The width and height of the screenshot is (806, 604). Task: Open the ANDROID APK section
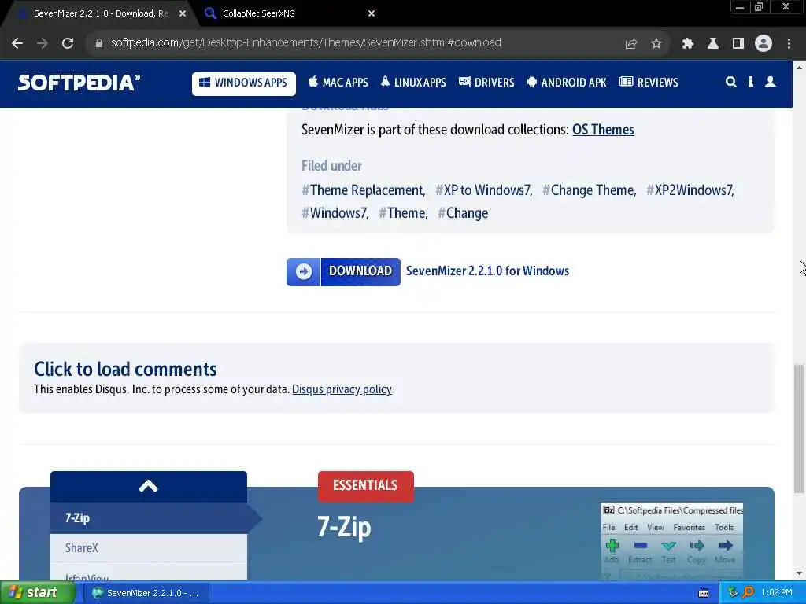pos(567,83)
